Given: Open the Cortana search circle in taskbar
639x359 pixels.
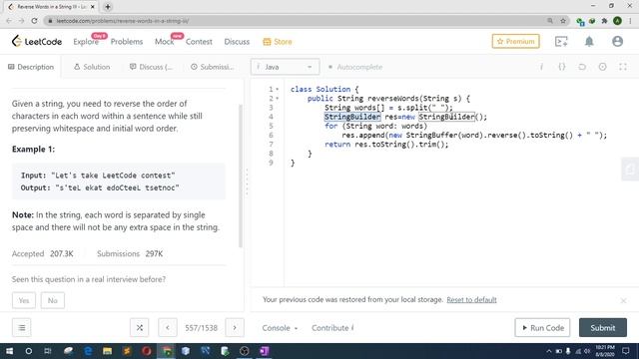Looking at the screenshot, I should [29, 351].
